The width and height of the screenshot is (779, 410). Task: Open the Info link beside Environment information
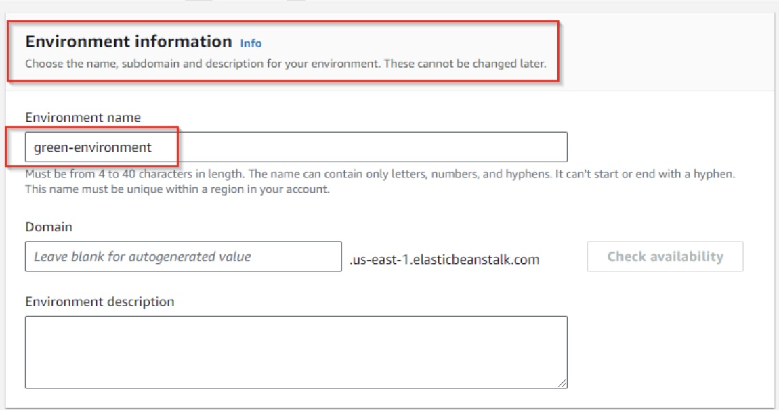tap(251, 43)
